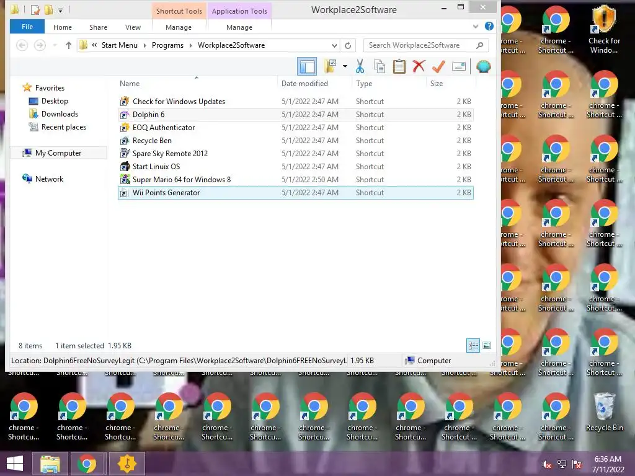Screen dimensions: 635x476
Task: Sort by Type column header
Action: tap(364, 84)
